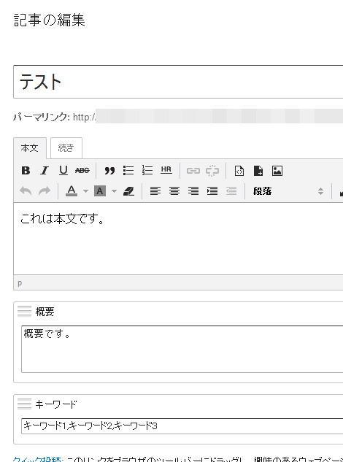Apply the text color
This screenshot has width=343, height=462.
(x=72, y=191)
